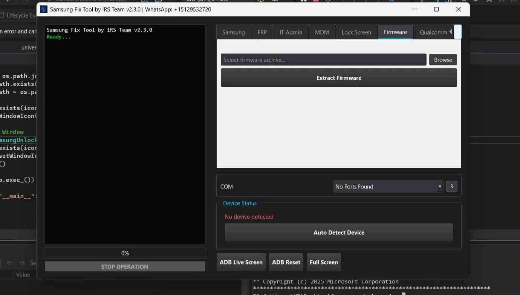Image resolution: width=520 pixels, height=295 pixels.
Task: Click the app icon in title bar
Action: [44, 9]
